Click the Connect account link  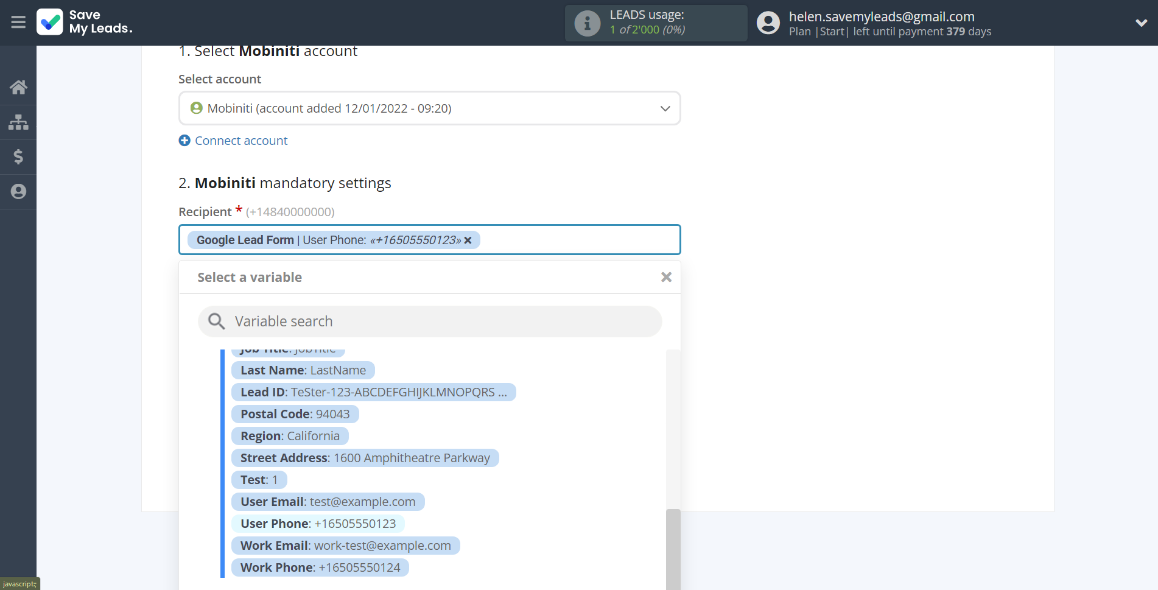[x=241, y=141]
